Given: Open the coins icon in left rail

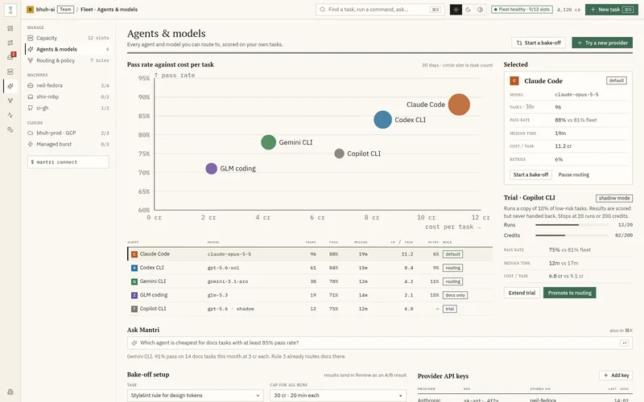Looking at the screenshot, I should pos(10,129).
